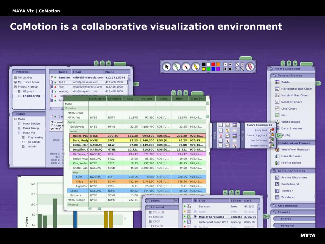Choose the yellow highlighter tool
The width and height of the screenshot is (325, 244).
pos(196,67)
